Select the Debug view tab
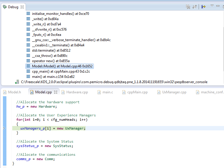 13,7
